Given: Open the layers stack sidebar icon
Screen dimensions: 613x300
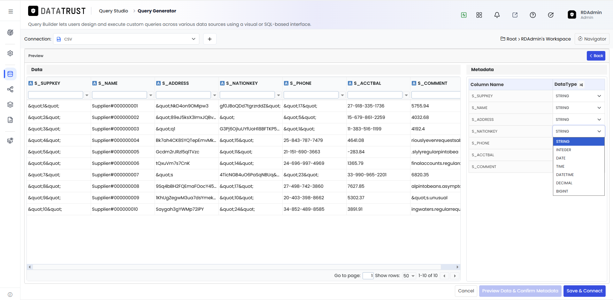Looking at the screenshot, I should [10, 105].
